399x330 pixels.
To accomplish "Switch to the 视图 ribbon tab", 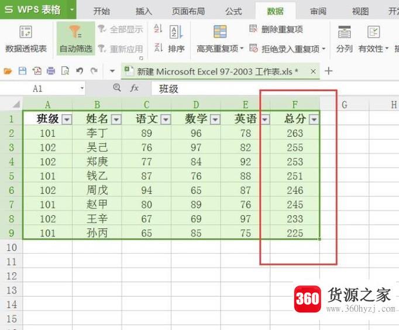I will 360,11.
